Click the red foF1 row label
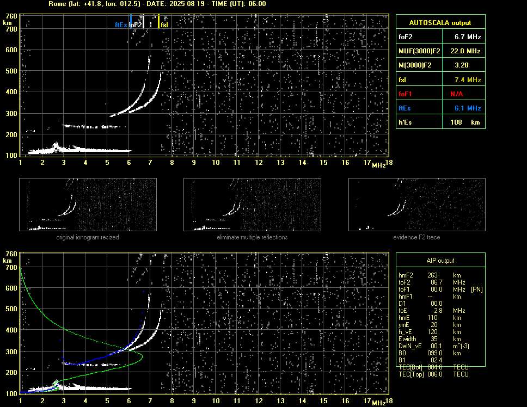 pyautogui.click(x=405, y=94)
